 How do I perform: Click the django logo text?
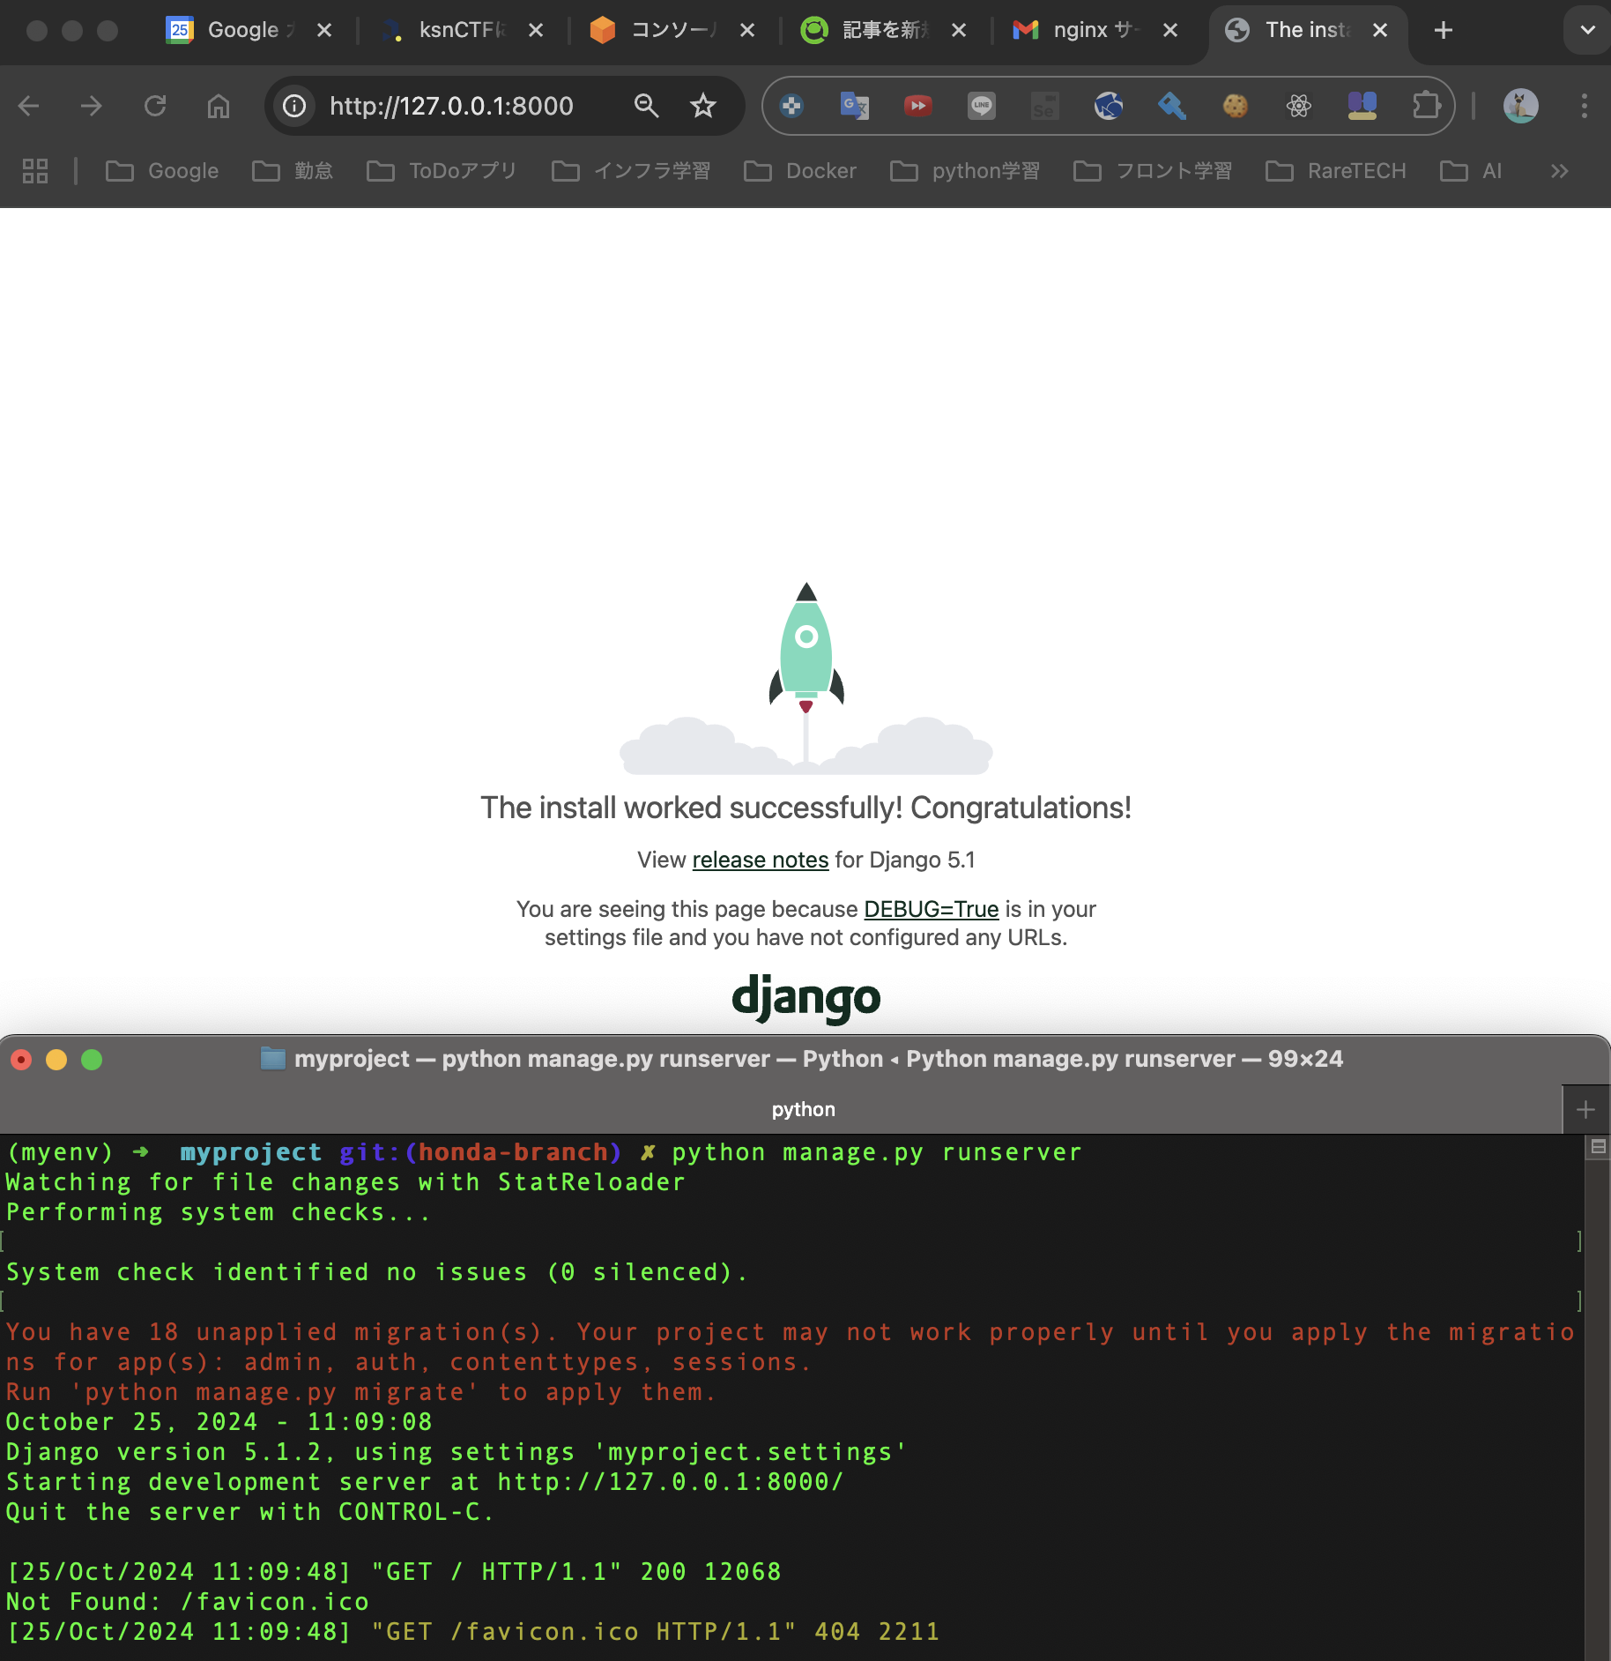pyautogui.click(x=805, y=998)
